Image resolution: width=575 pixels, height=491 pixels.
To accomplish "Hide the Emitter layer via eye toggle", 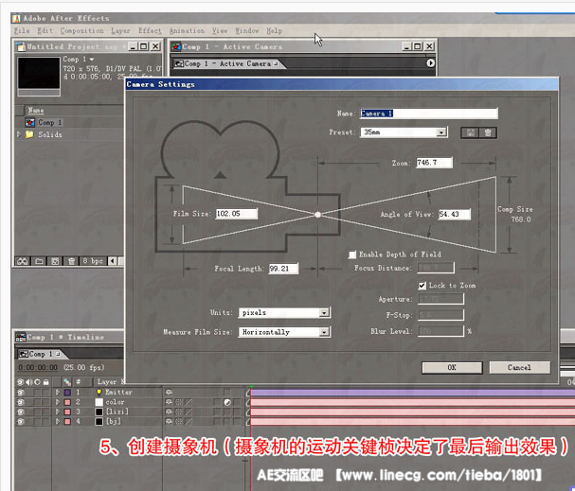I will (x=21, y=393).
